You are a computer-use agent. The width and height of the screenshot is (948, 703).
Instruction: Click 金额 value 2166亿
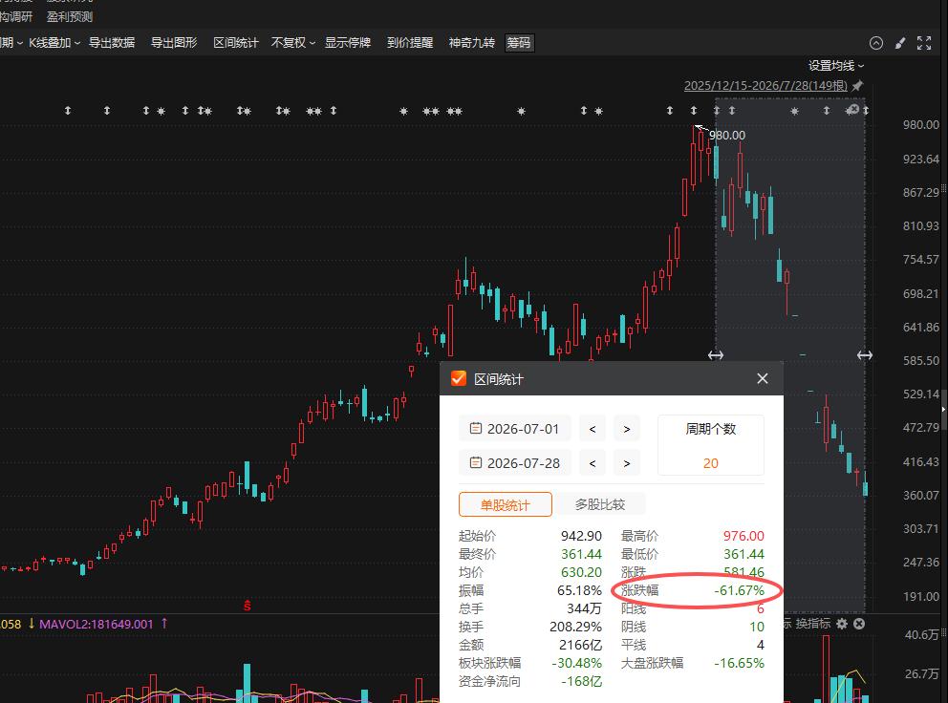[x=580, y=645]
